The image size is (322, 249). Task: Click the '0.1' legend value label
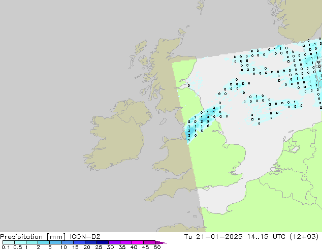coord(6,247)
